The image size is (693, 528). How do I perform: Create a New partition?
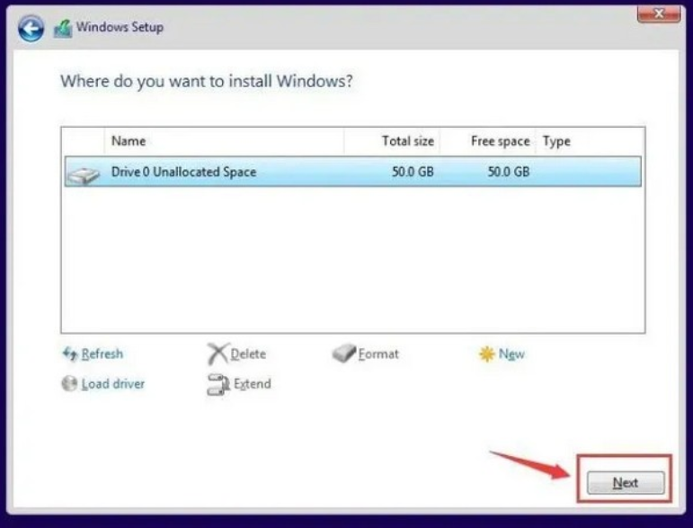[511, 353]
